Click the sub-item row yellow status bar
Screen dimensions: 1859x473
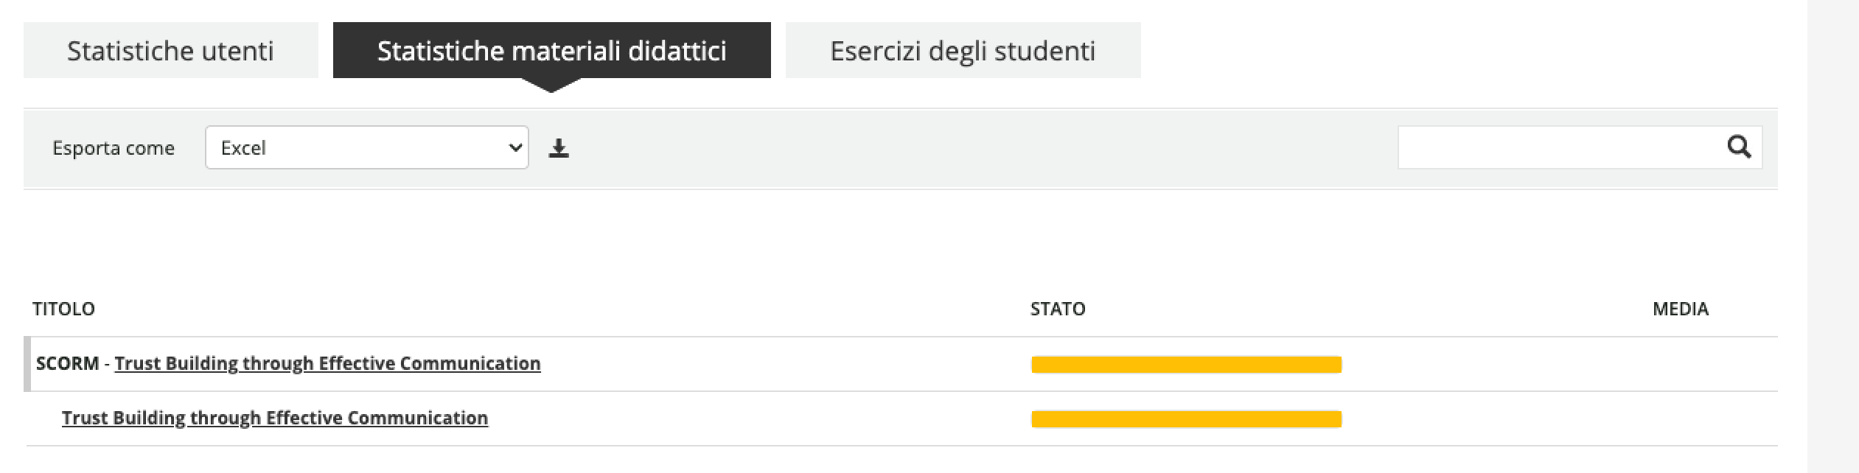click(1186, 419)
